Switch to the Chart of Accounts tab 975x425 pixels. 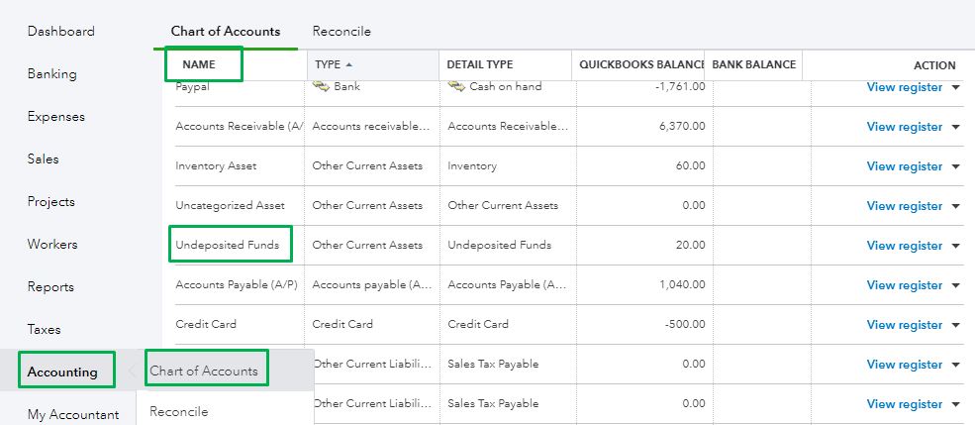coord(226,31)
